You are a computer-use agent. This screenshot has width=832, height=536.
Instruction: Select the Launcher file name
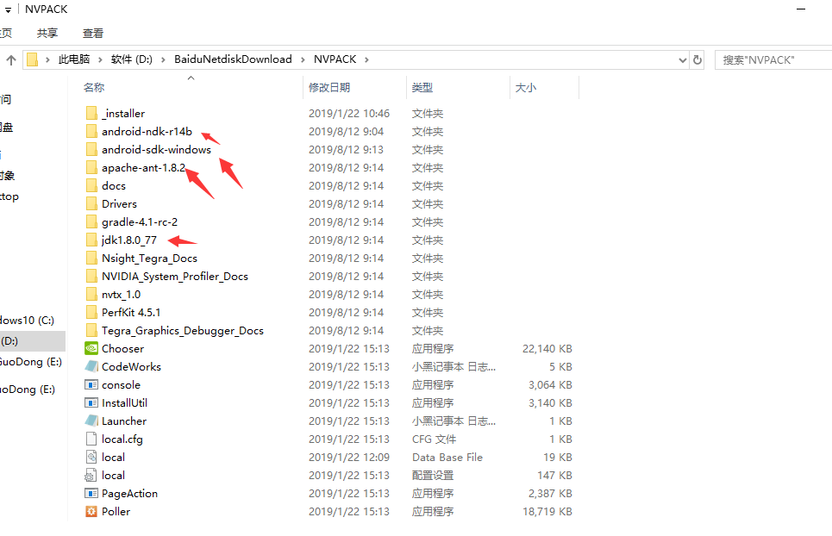(x=123, y=421)
